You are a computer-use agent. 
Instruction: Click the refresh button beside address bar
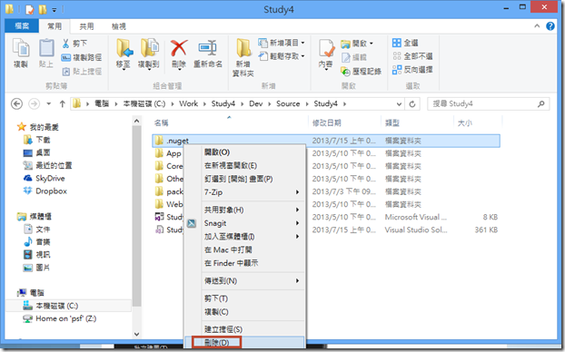coord(412,104)
